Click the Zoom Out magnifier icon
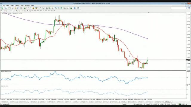The width and height of the screenshot is (191, 107). click(58, 8)
